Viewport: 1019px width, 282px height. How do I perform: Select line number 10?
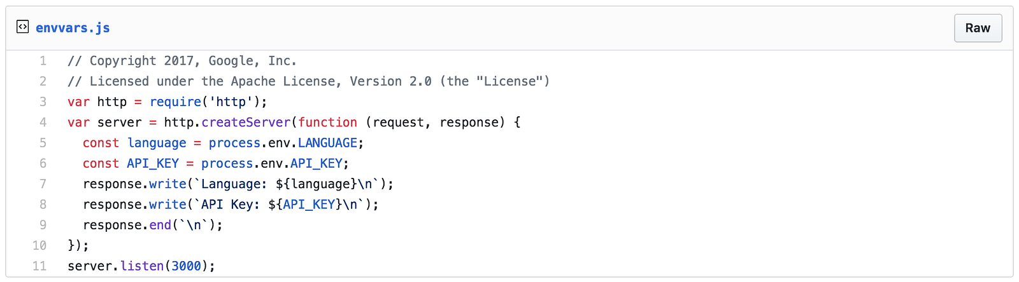pos(39,245)
